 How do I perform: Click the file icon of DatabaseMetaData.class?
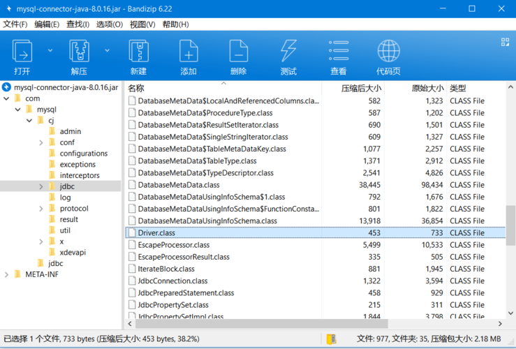pos(132,185)
